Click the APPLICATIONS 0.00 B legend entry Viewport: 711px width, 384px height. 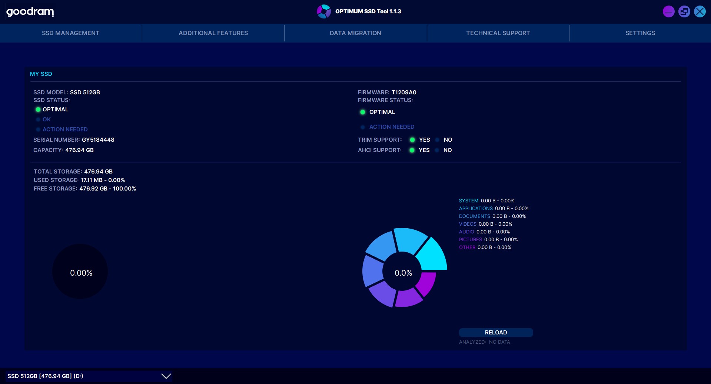click(x=494, y=209)
